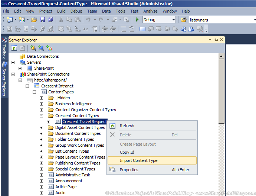Expand the Business Intelligence folder
Screen dimensions: 256x196
pyautogui.click(x=42, y=104)
